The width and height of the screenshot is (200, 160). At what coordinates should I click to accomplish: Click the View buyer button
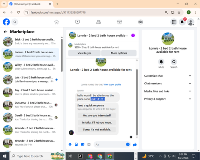coord(84,53)
